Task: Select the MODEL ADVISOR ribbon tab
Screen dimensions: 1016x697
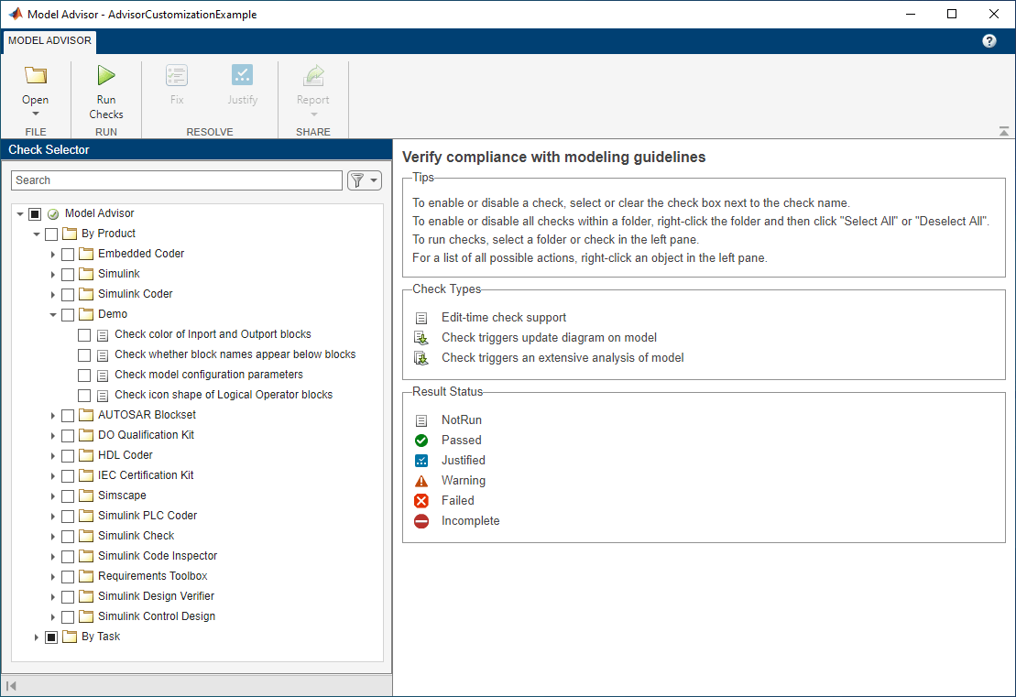Action: pos(49,41)
